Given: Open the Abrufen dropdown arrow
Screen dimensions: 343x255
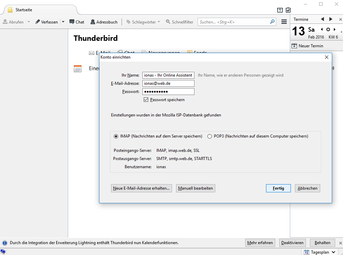Looking at the screenshot, I should [29, 22].
